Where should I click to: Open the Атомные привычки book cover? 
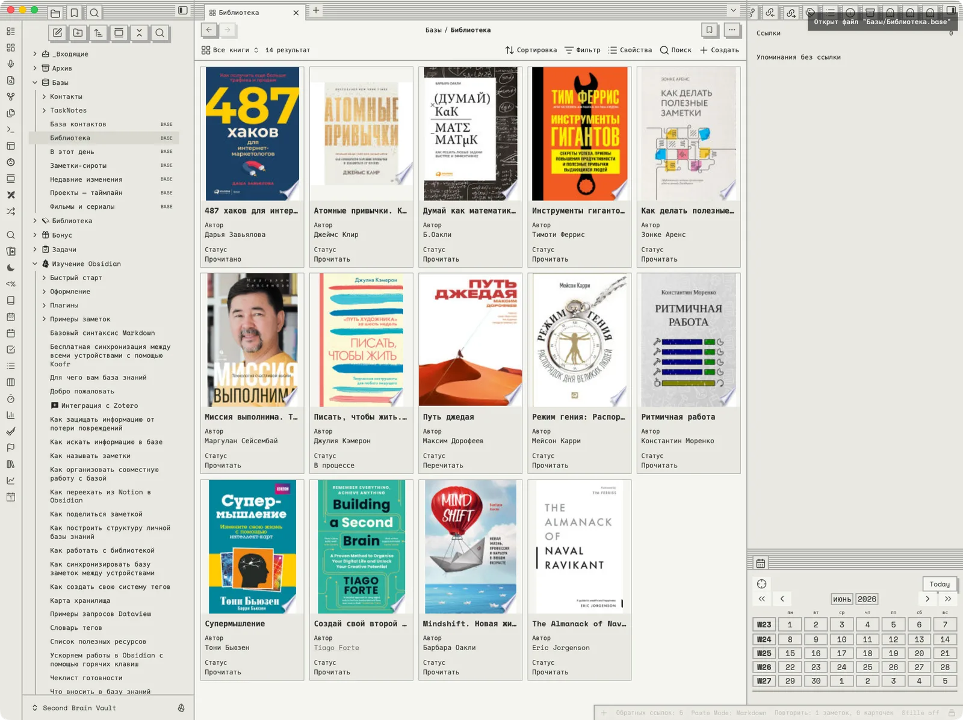361,134
